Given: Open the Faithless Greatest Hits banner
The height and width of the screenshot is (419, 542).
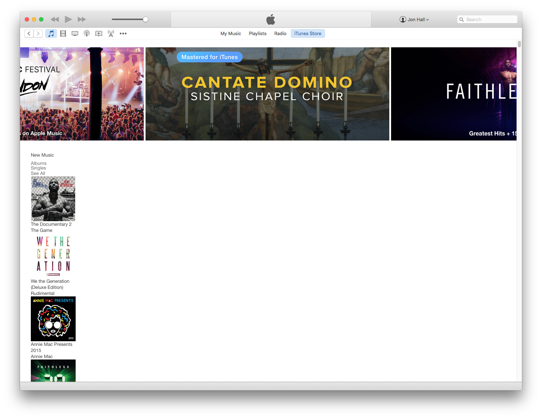Looking at the screenshot, I should pos(454,94).
